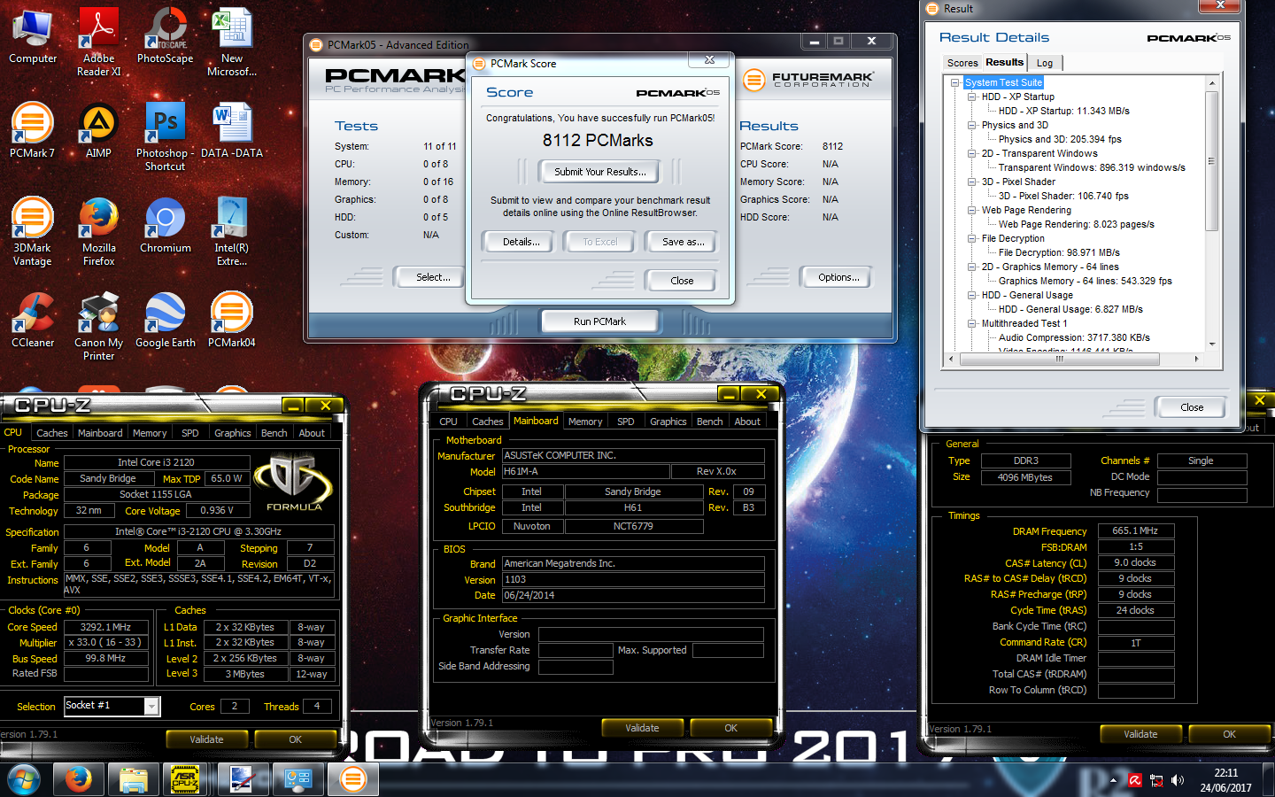
Task: Click the results tree horizontal scrollbar thumb
Action: [1059, 359]
